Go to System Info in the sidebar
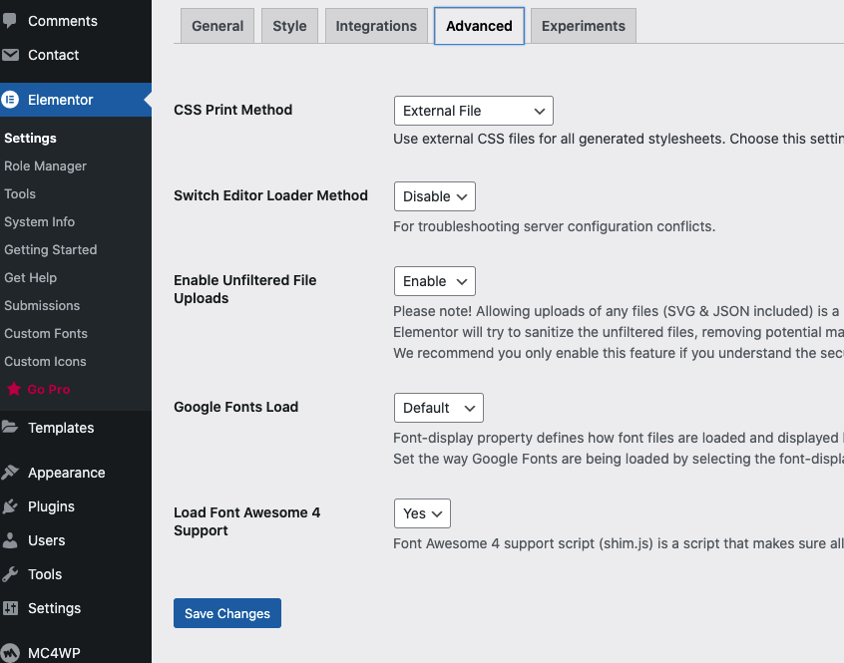This screenshot has width=844, height=663. coord(39,222)
